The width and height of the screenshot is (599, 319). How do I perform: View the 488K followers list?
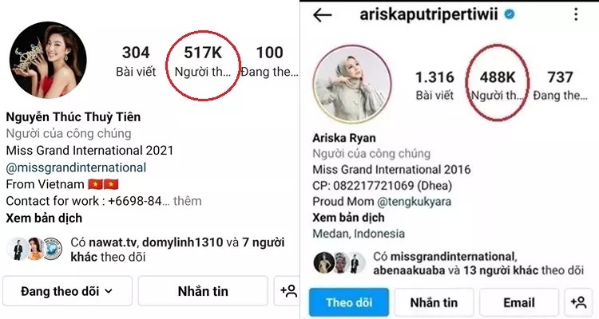(497, 85)
